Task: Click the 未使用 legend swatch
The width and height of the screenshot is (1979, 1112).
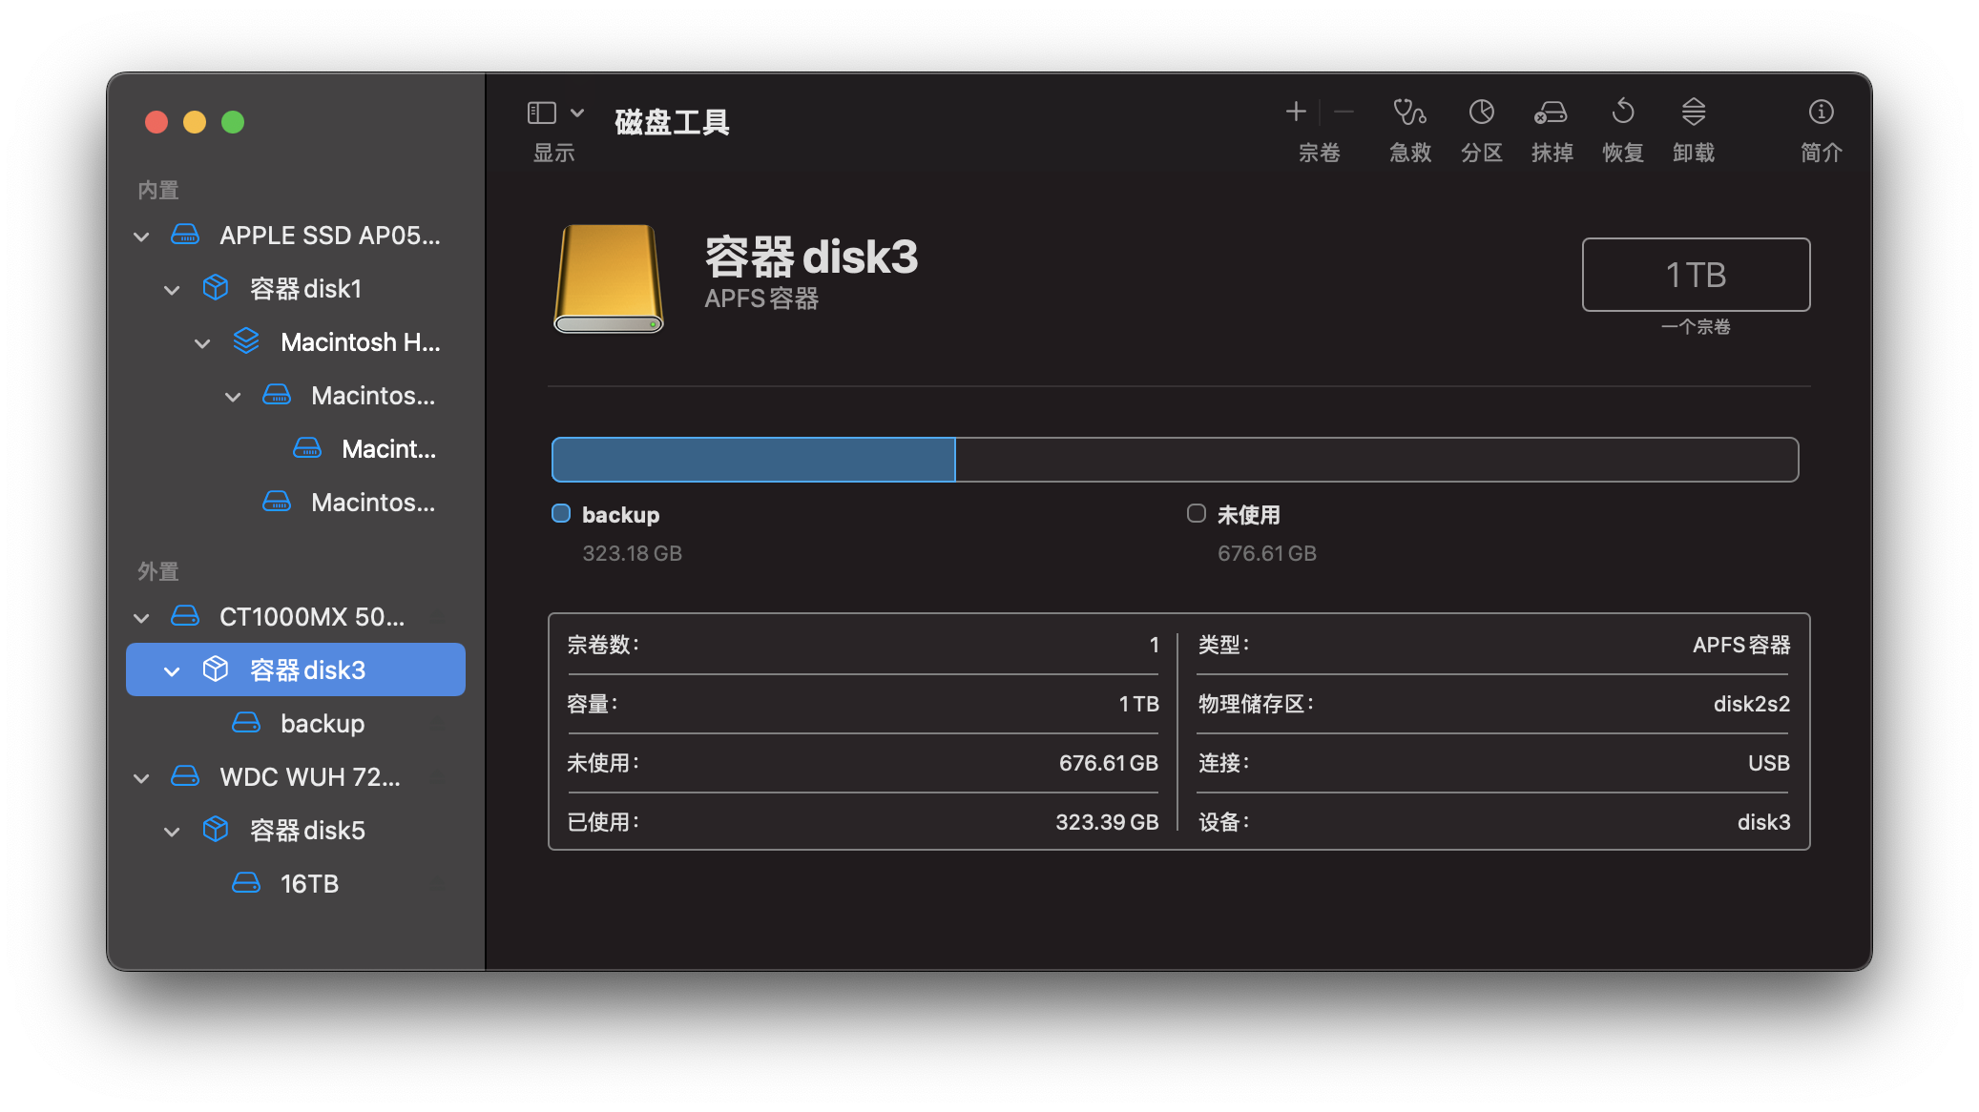Action: click(1196, 514)
